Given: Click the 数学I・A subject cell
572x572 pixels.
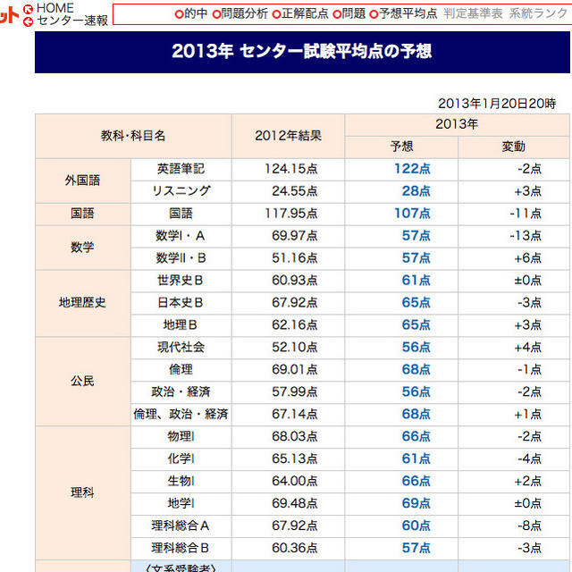Looking at the screenshot, I should [181, 236].
